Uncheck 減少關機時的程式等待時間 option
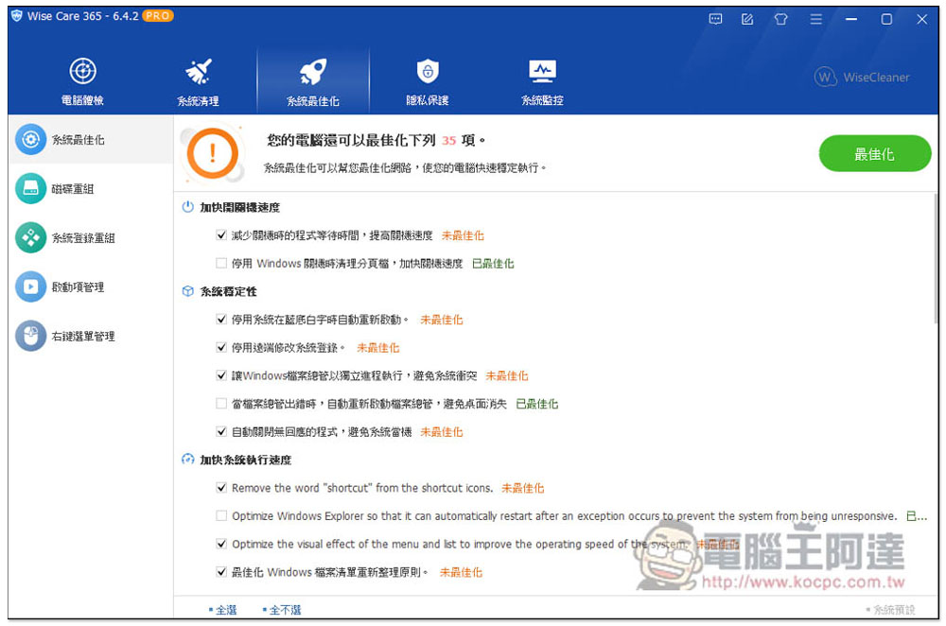Screen dimensions: 946x626 click(221, 235)
